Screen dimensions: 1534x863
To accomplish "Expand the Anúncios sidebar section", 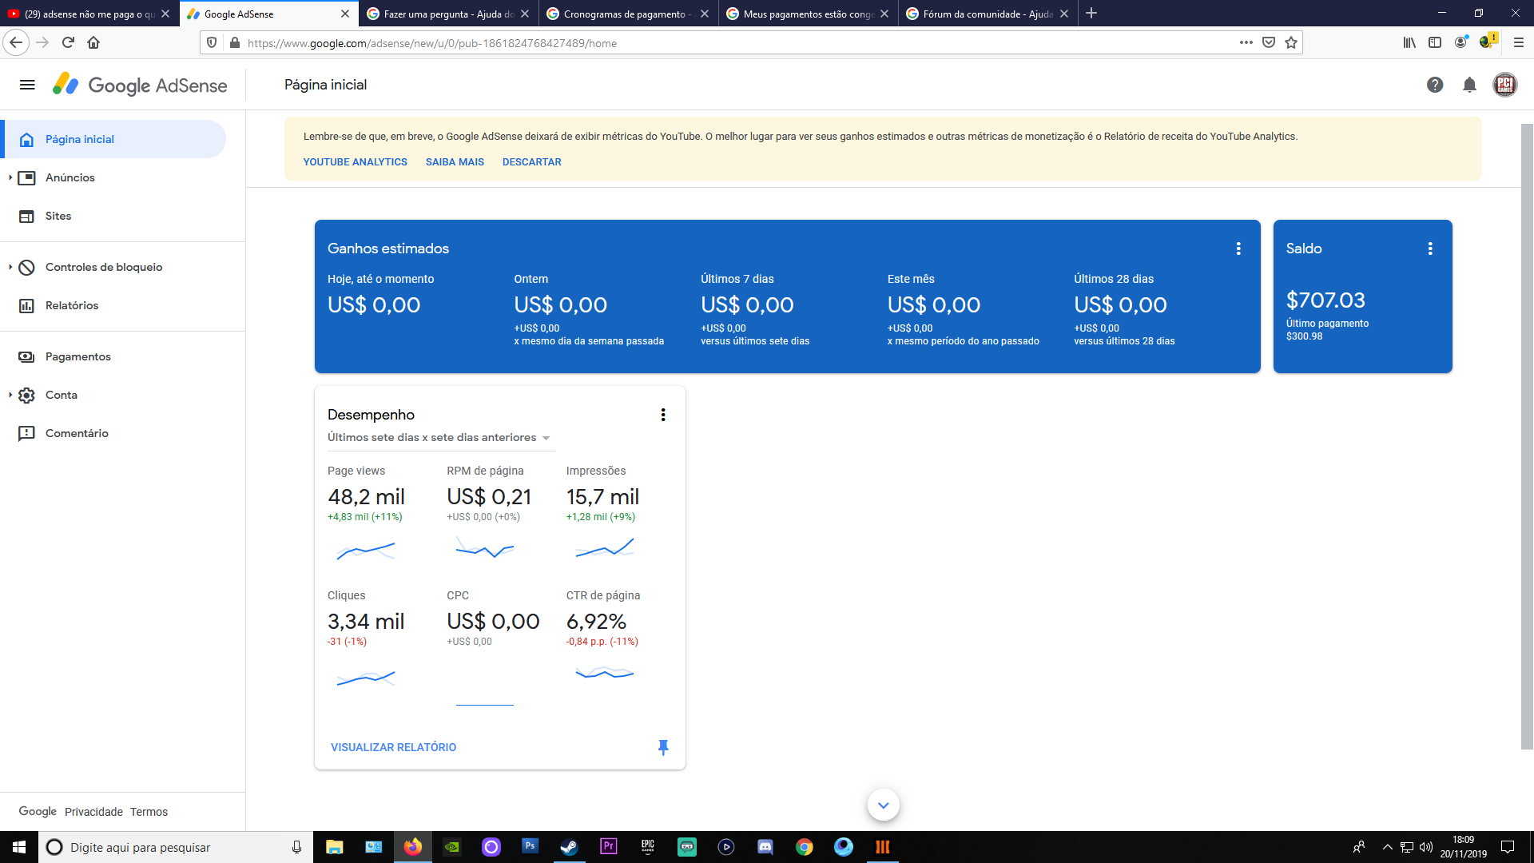I will point(10,177).
